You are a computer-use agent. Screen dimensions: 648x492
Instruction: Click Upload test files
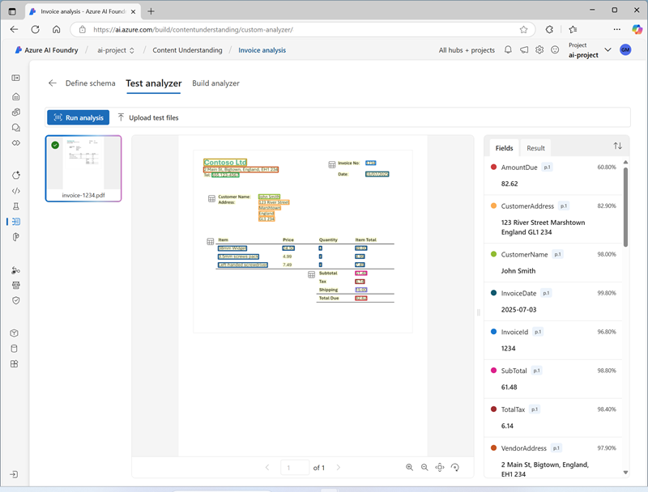click(148, 117)
